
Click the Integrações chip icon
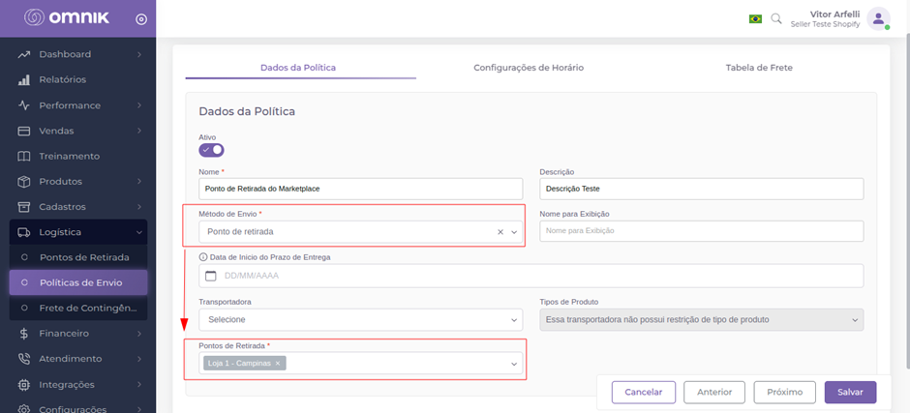tap(24, 385)
